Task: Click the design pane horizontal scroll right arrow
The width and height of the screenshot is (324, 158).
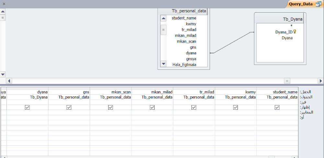Action: pos(321,81)
